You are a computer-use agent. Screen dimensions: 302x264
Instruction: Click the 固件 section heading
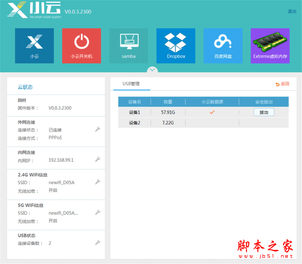[x=22, y=100]
